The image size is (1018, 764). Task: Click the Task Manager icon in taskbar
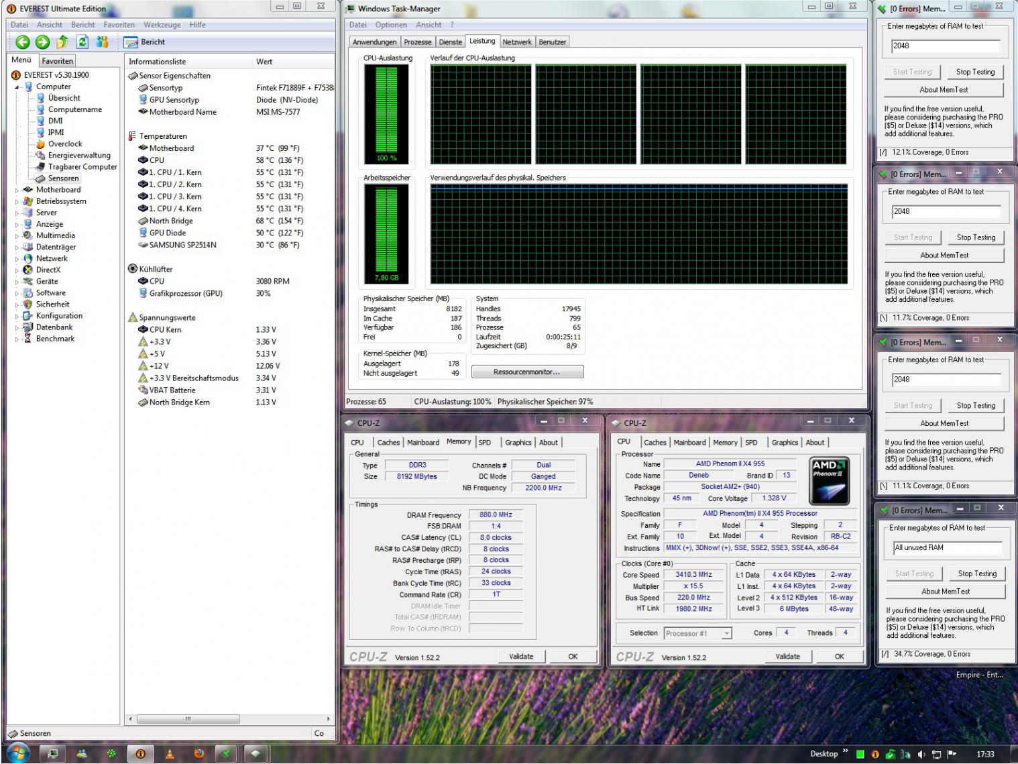tap(52, 754)
